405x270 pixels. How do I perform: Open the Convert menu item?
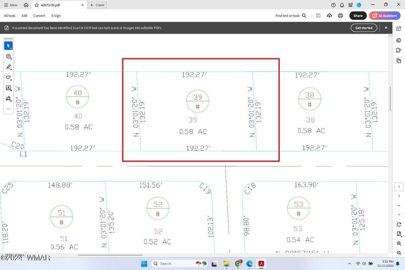[x=39, y=16]
